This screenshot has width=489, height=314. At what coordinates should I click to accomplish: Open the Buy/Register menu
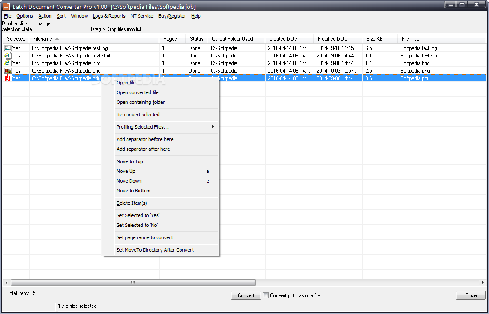pyautogui.click(x=172, y=16)
